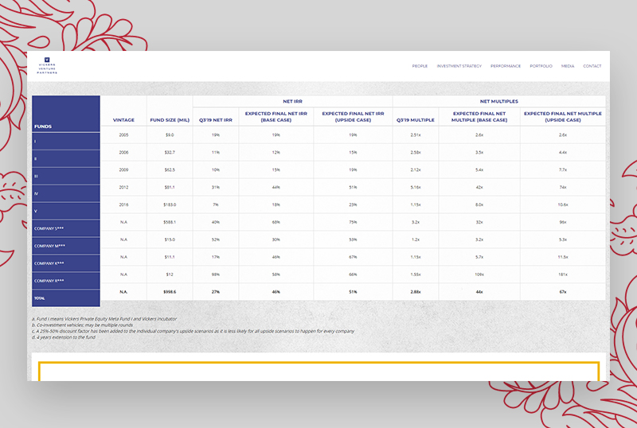This screenshot has height=428, width=637.
Task: Navigate to the Portfolio page
Action: 541,66
